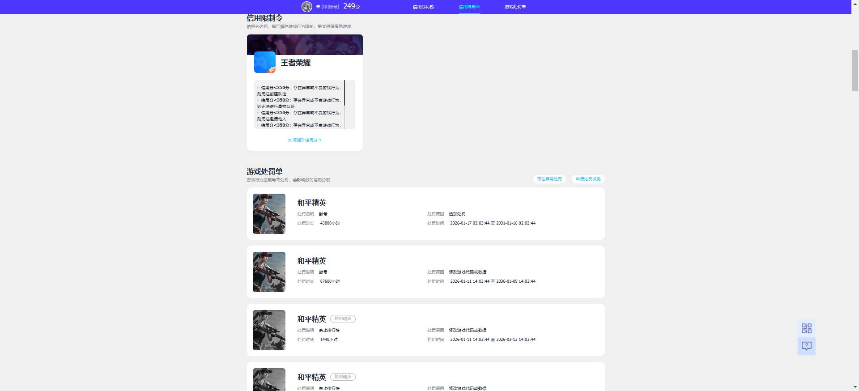Click the 1440小时 duration value
This screenshot has height=391, width=859.
[329, 340]
